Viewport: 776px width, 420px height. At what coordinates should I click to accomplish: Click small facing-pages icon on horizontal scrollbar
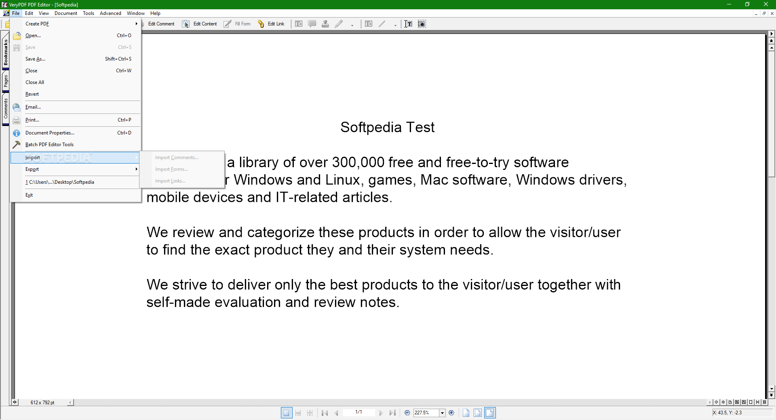click(765, 402)
